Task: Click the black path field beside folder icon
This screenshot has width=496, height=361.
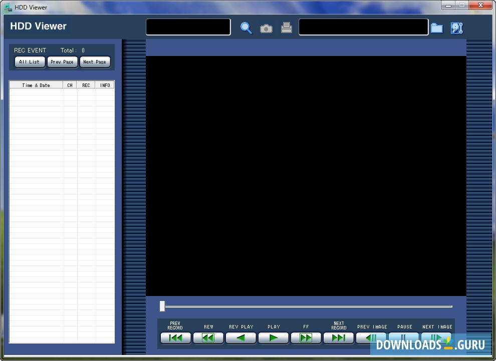Action: 363,27
